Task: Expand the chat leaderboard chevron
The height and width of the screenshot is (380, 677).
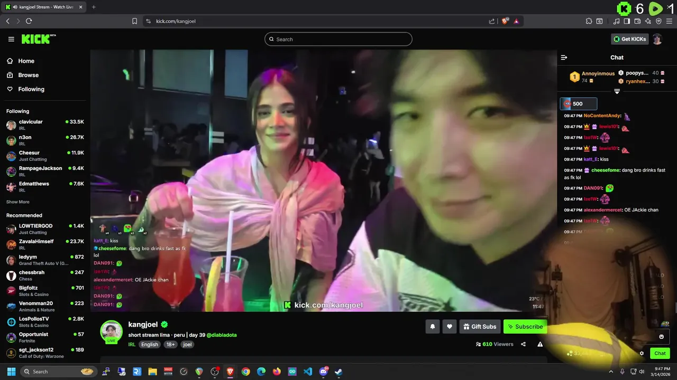Action: (617, 91)
